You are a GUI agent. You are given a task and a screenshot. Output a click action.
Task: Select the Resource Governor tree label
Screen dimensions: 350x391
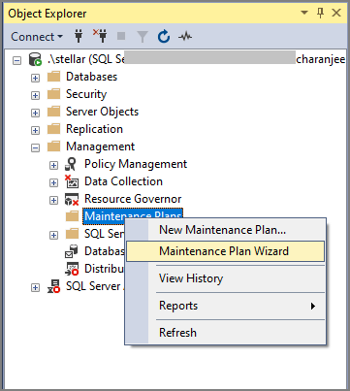point(133,199)
